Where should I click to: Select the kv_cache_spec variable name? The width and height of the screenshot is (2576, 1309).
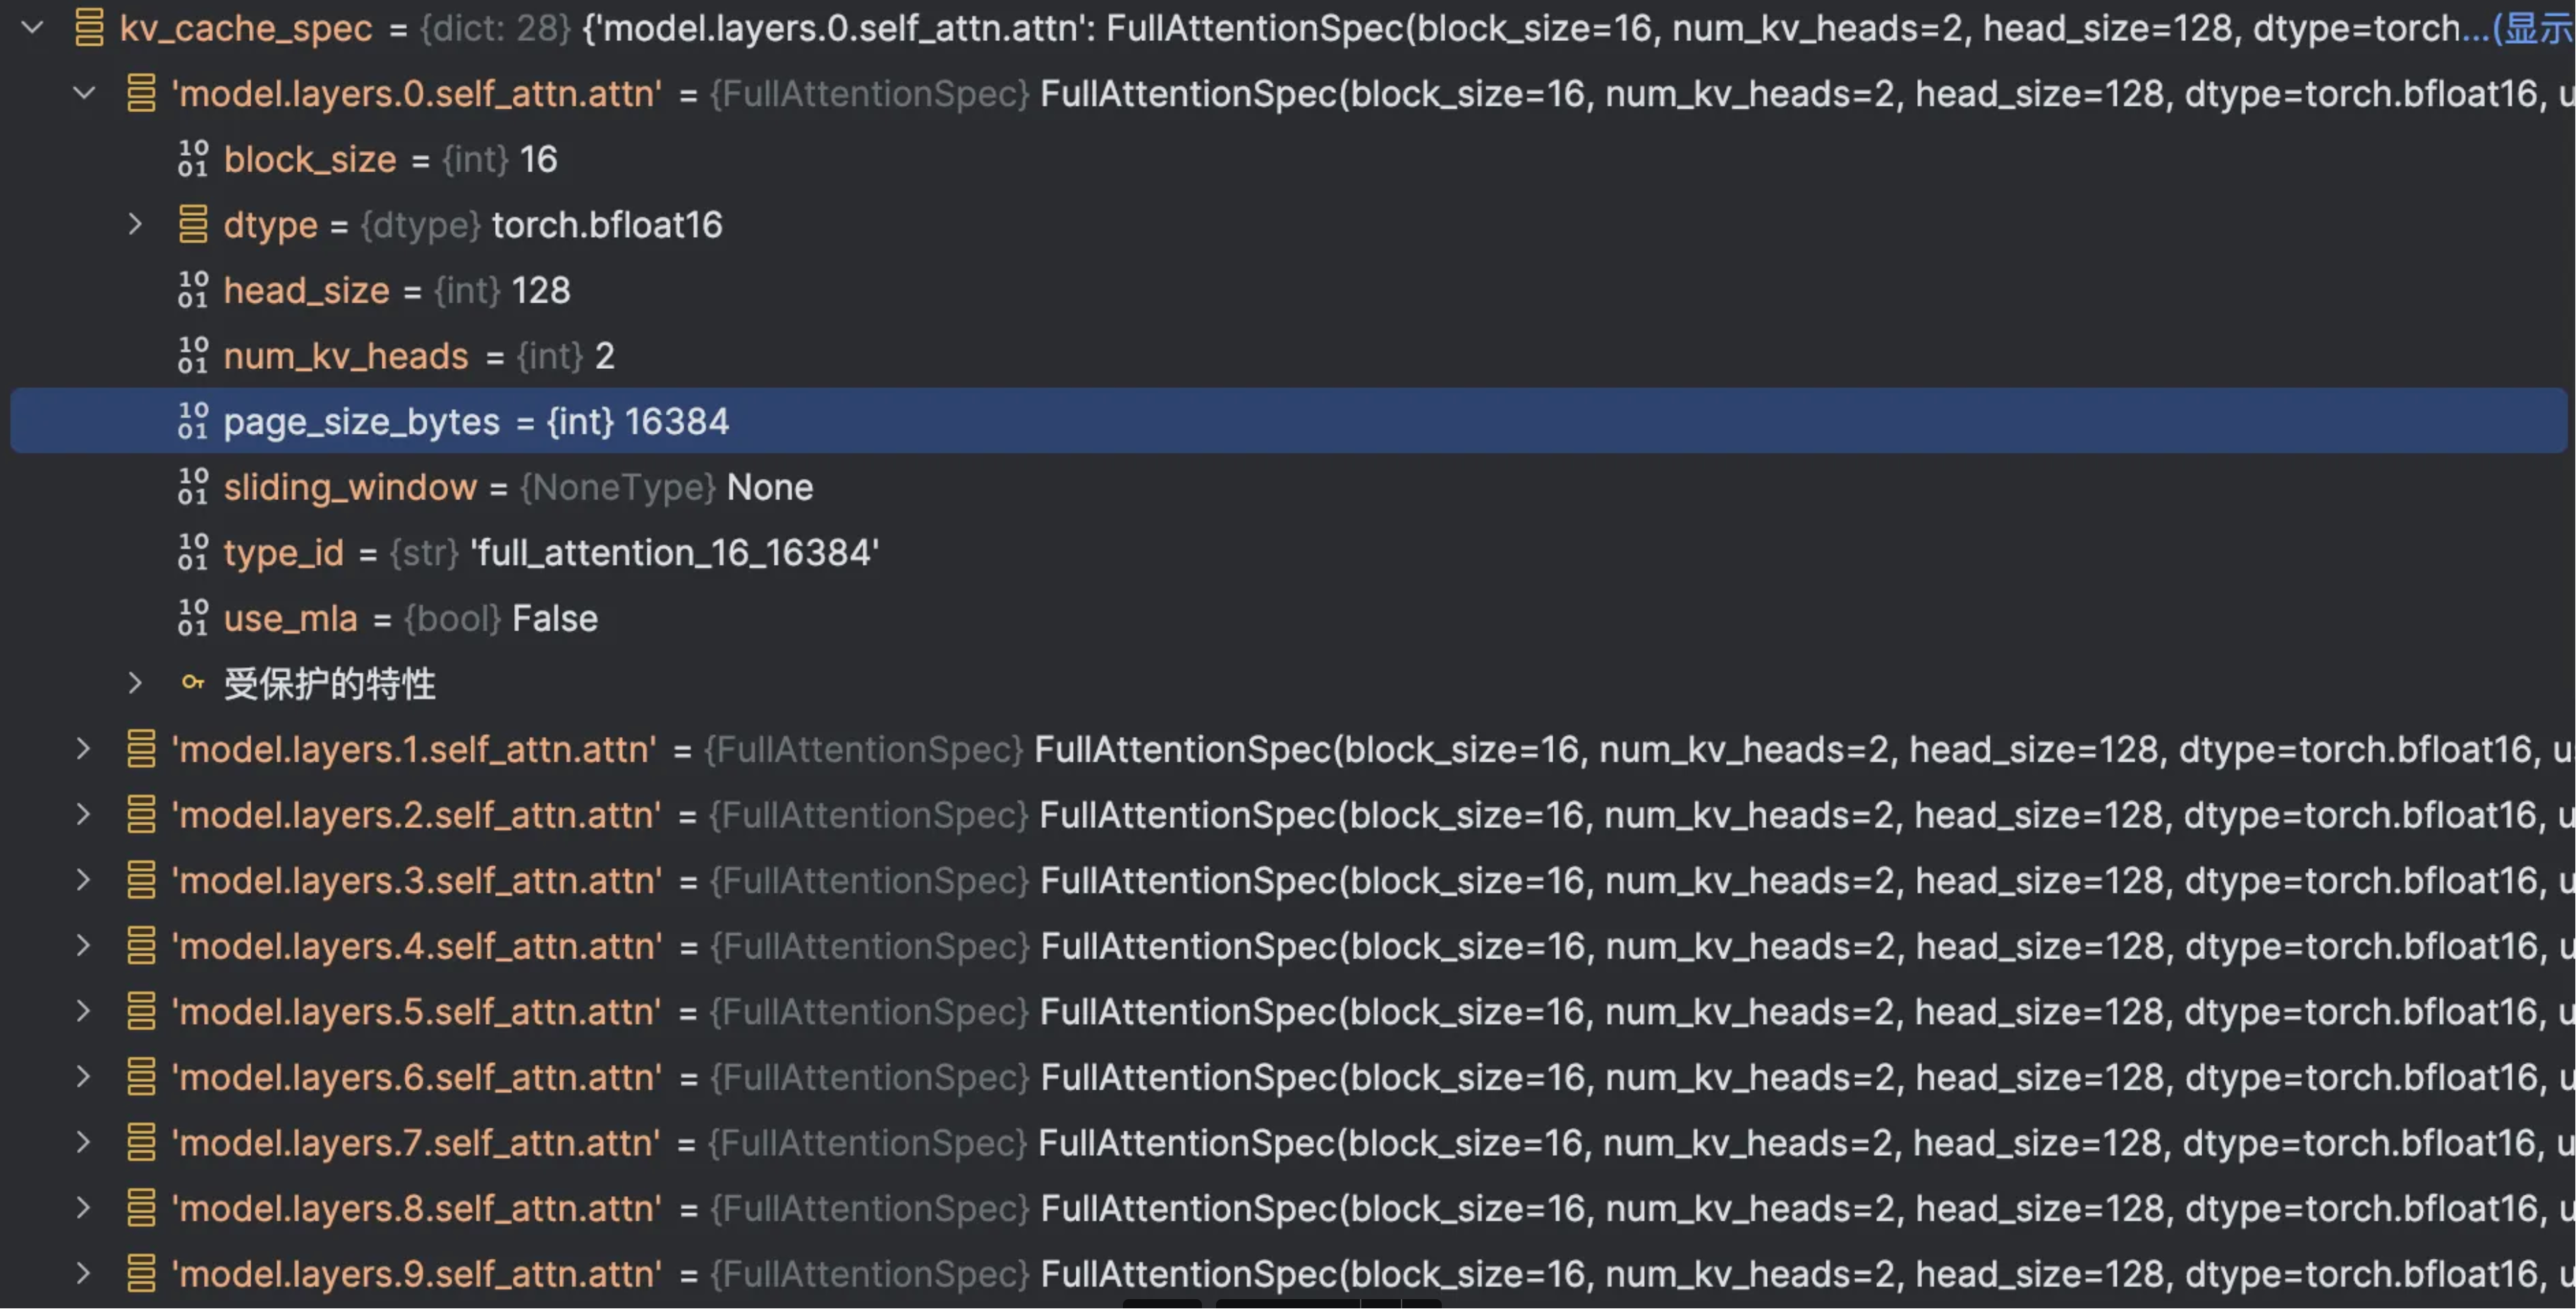coord(246,28)
